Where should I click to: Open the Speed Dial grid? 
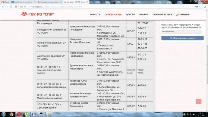[16, 7]
